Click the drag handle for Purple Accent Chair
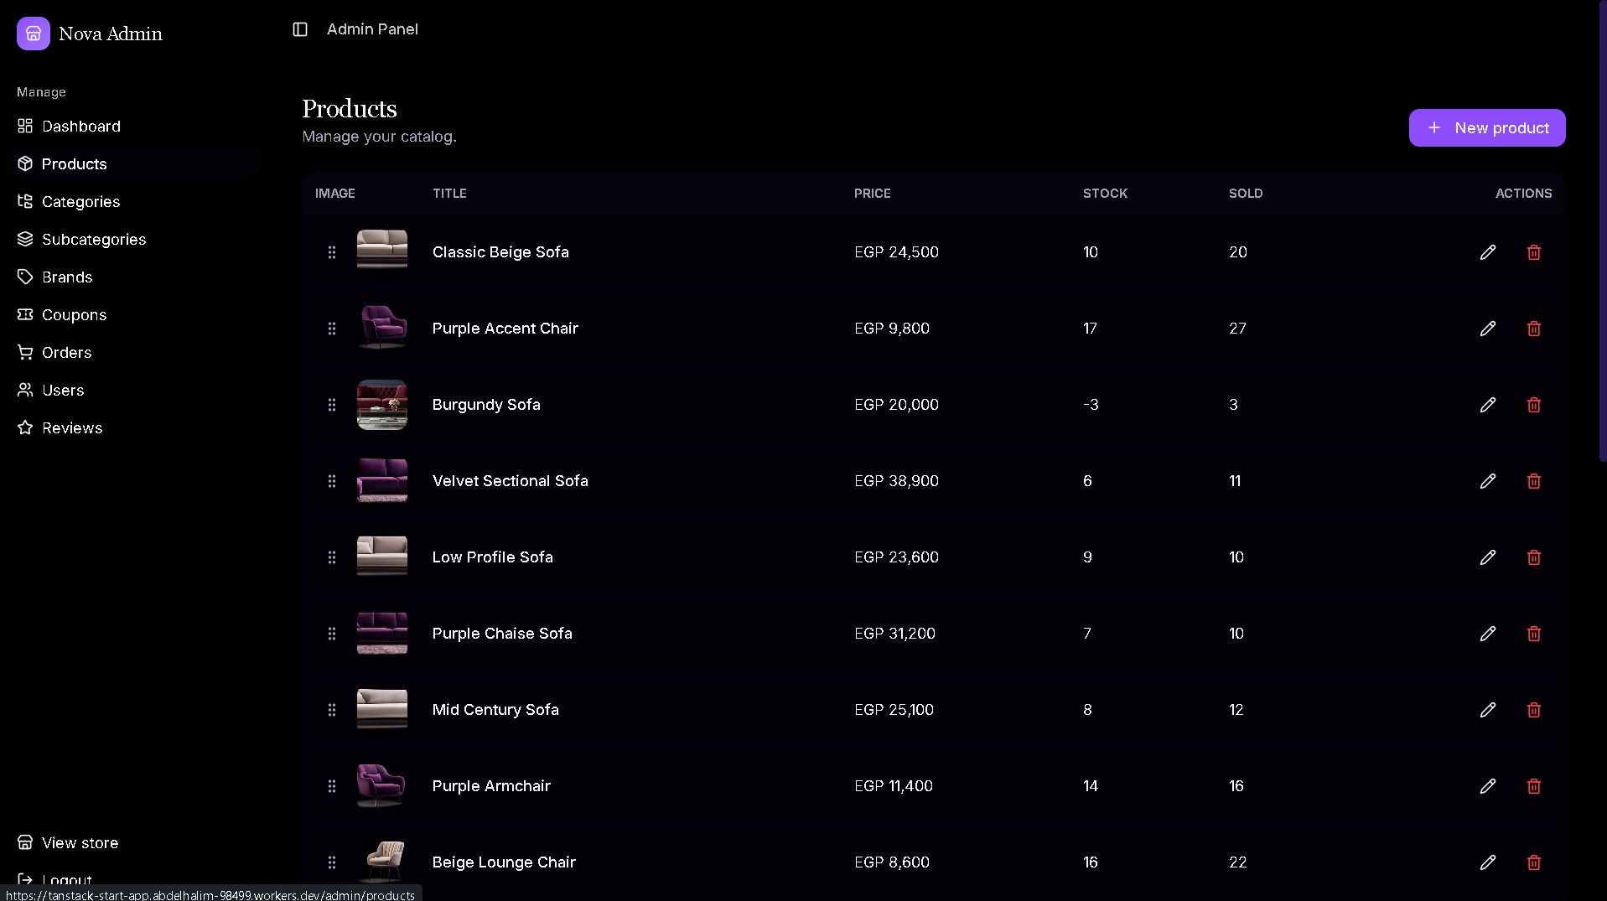This screenshot has height=901, width=1607. 332,329
